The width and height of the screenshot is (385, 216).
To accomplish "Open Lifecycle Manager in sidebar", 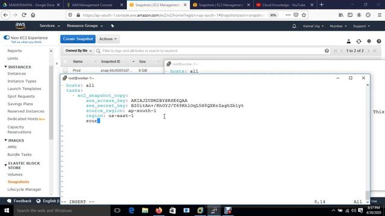I will (x=24, y=190).
